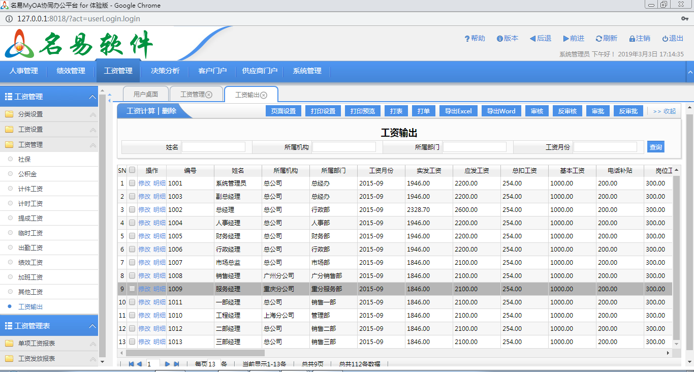Collapse the 工资管理 sidebar panel header
The image size is (694, 372).
pos(92,97)
